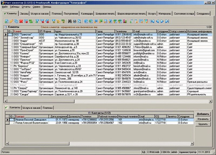Click the refresh table green arrows icon

click(x=31, y=21)
